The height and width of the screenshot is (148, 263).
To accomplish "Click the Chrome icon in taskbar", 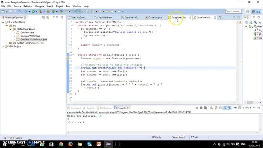I will coord(61,144).
